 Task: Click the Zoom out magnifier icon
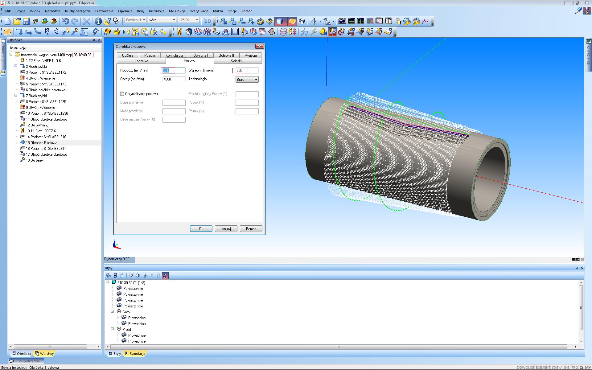pos(242,21)
